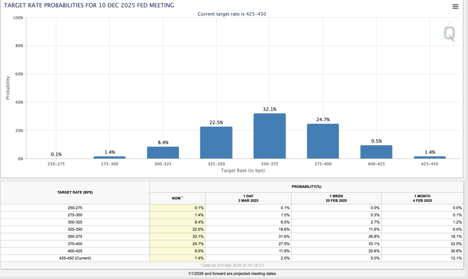468x279 pixels.
Task: Select the 425-450 bar in the chart
Action: click(x=429, y=157)
